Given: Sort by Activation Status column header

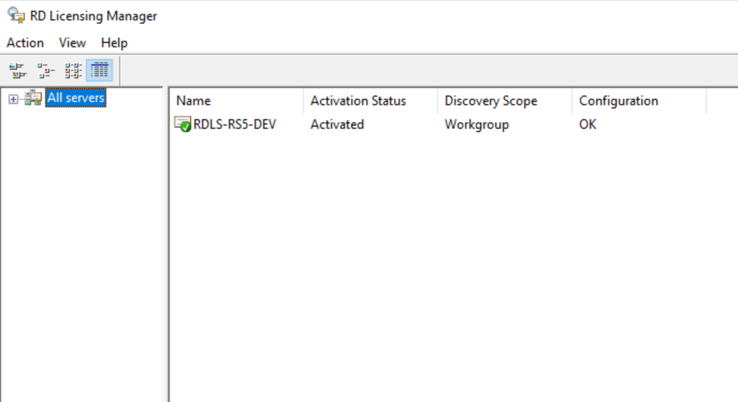Looking at the screenshot, I should click(370, 101).
